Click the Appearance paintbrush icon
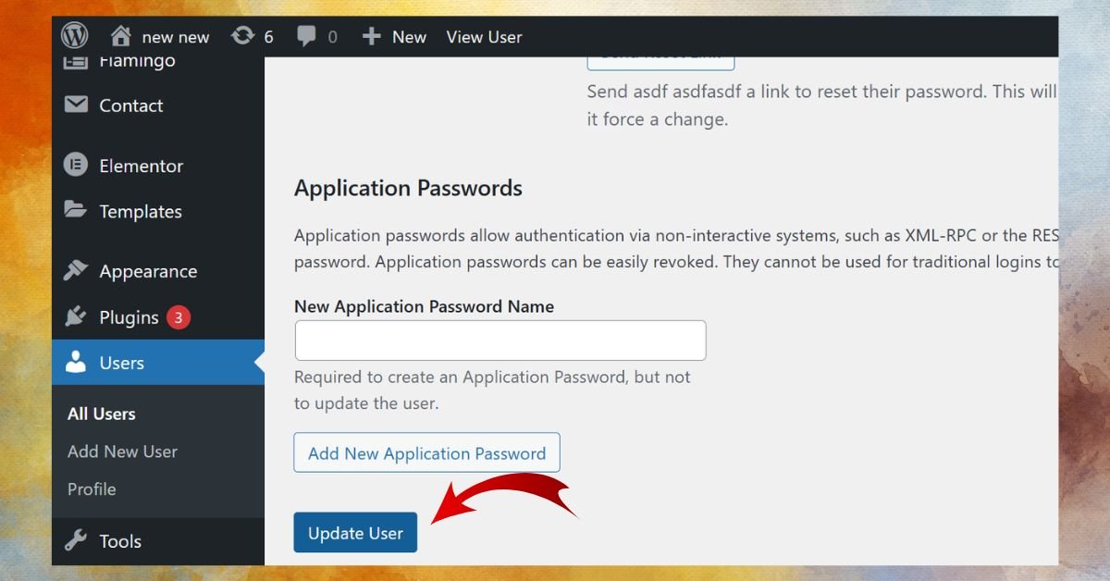The height and width of the screenshot is (581, 1110). coord(75,270)
